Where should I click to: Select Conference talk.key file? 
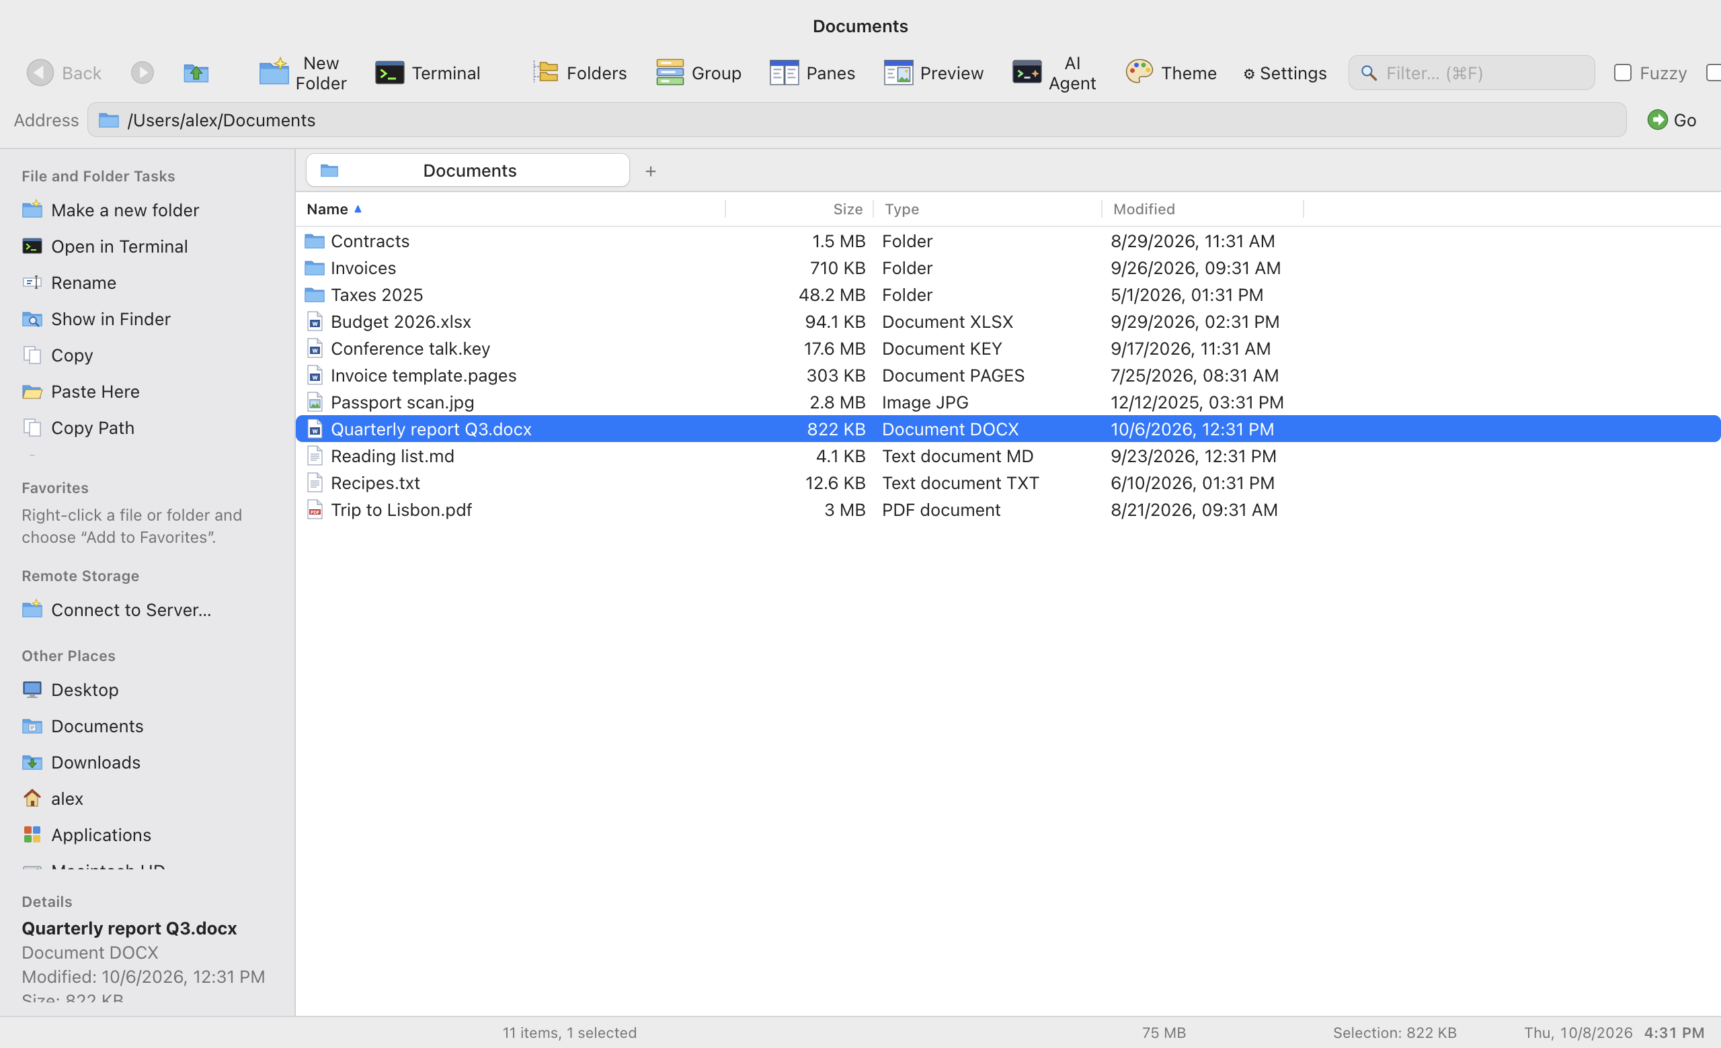click(x=1008, y=348)
